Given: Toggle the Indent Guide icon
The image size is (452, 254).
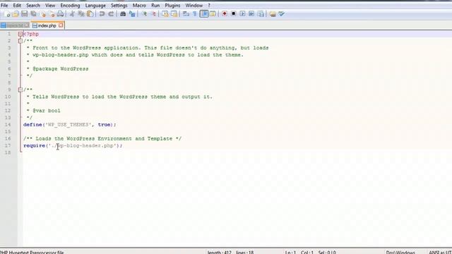Looking at the screenshot, I should pyautogui.click(x=204, y=14).
